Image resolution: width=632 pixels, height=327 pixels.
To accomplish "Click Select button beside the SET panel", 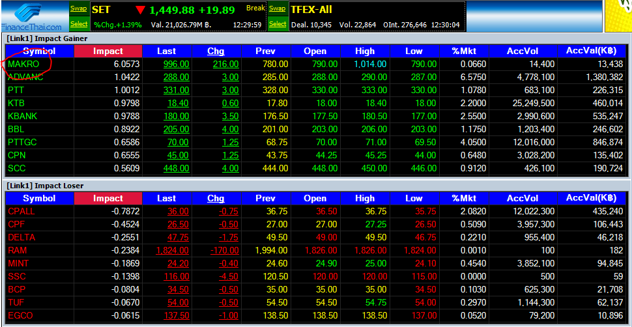I will [x=79, y=24].
